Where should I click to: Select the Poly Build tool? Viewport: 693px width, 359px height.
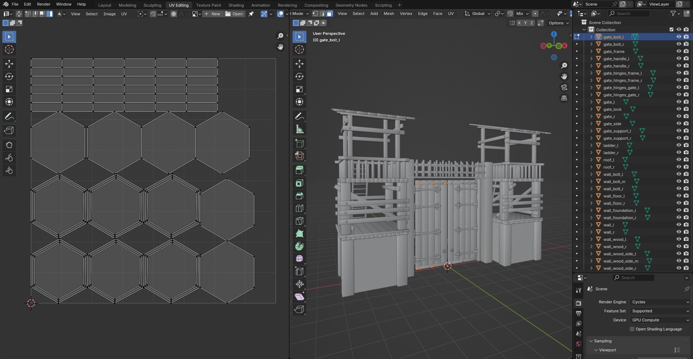pyautogui.click(x=299, y=233)
